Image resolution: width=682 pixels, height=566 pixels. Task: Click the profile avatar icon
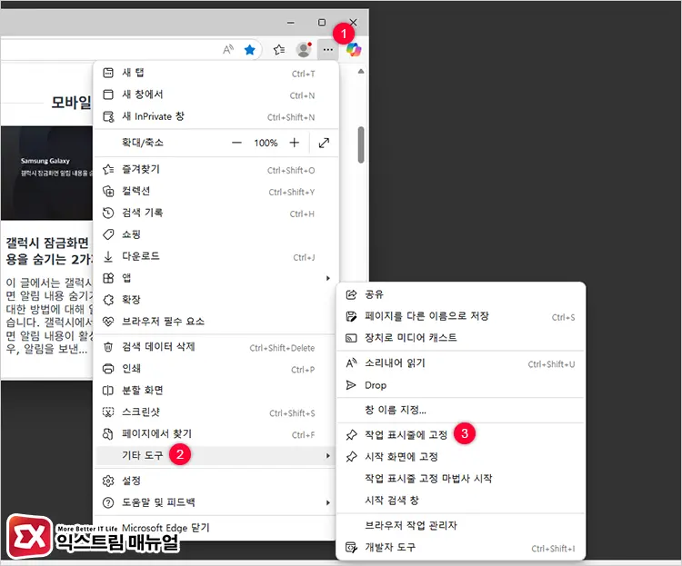pos(304,50)
